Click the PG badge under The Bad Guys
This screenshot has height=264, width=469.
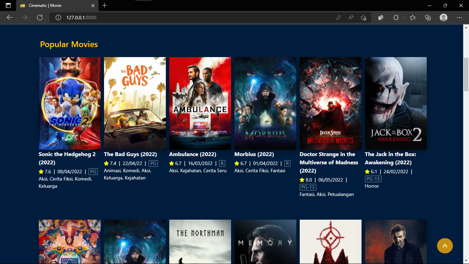click(x=153, y=163)
